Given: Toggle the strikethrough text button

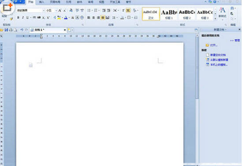Looking at the screenshot, I should [x=34, y=18].
